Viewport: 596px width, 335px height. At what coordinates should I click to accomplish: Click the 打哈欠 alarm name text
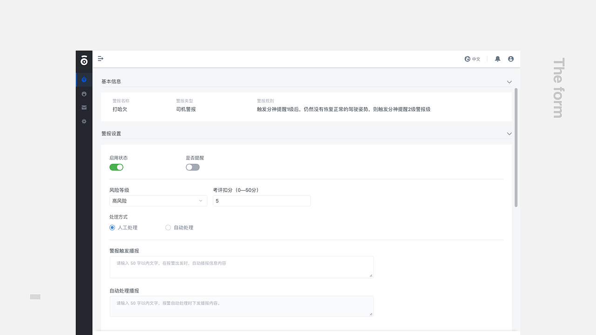120,109
